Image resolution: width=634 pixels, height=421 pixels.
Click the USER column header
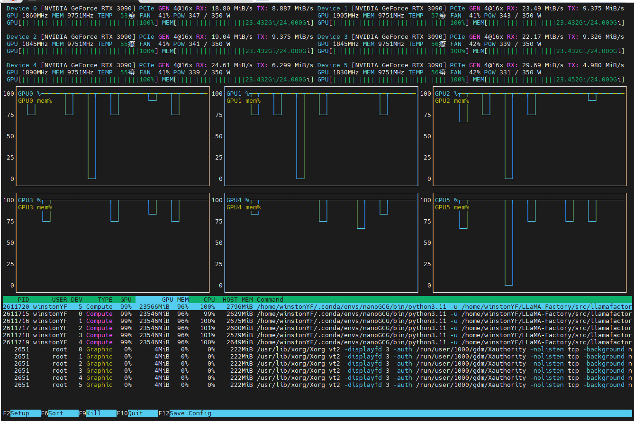tap(60, 299)
